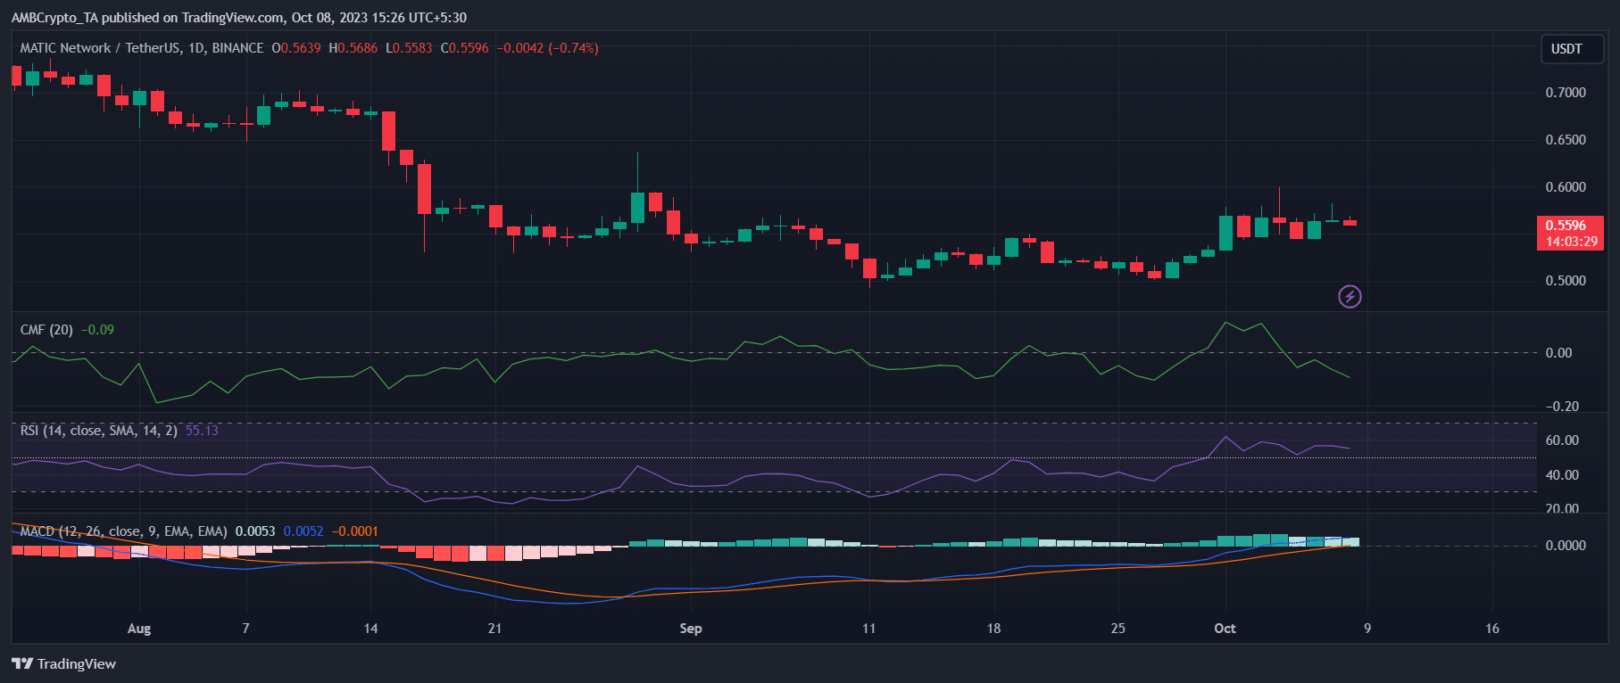Select the MACD (12, 26, close) indicator label

pyautogui.click(x=123, y=531)
